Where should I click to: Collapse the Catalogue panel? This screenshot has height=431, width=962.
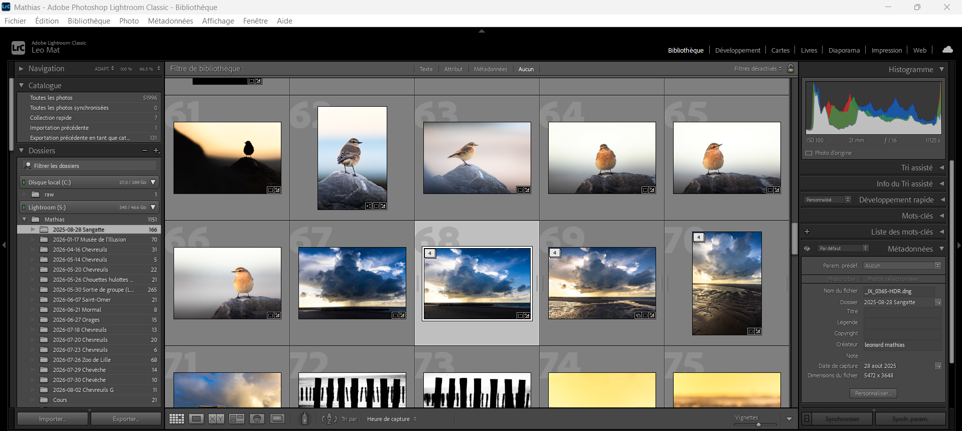pos(22,85)
